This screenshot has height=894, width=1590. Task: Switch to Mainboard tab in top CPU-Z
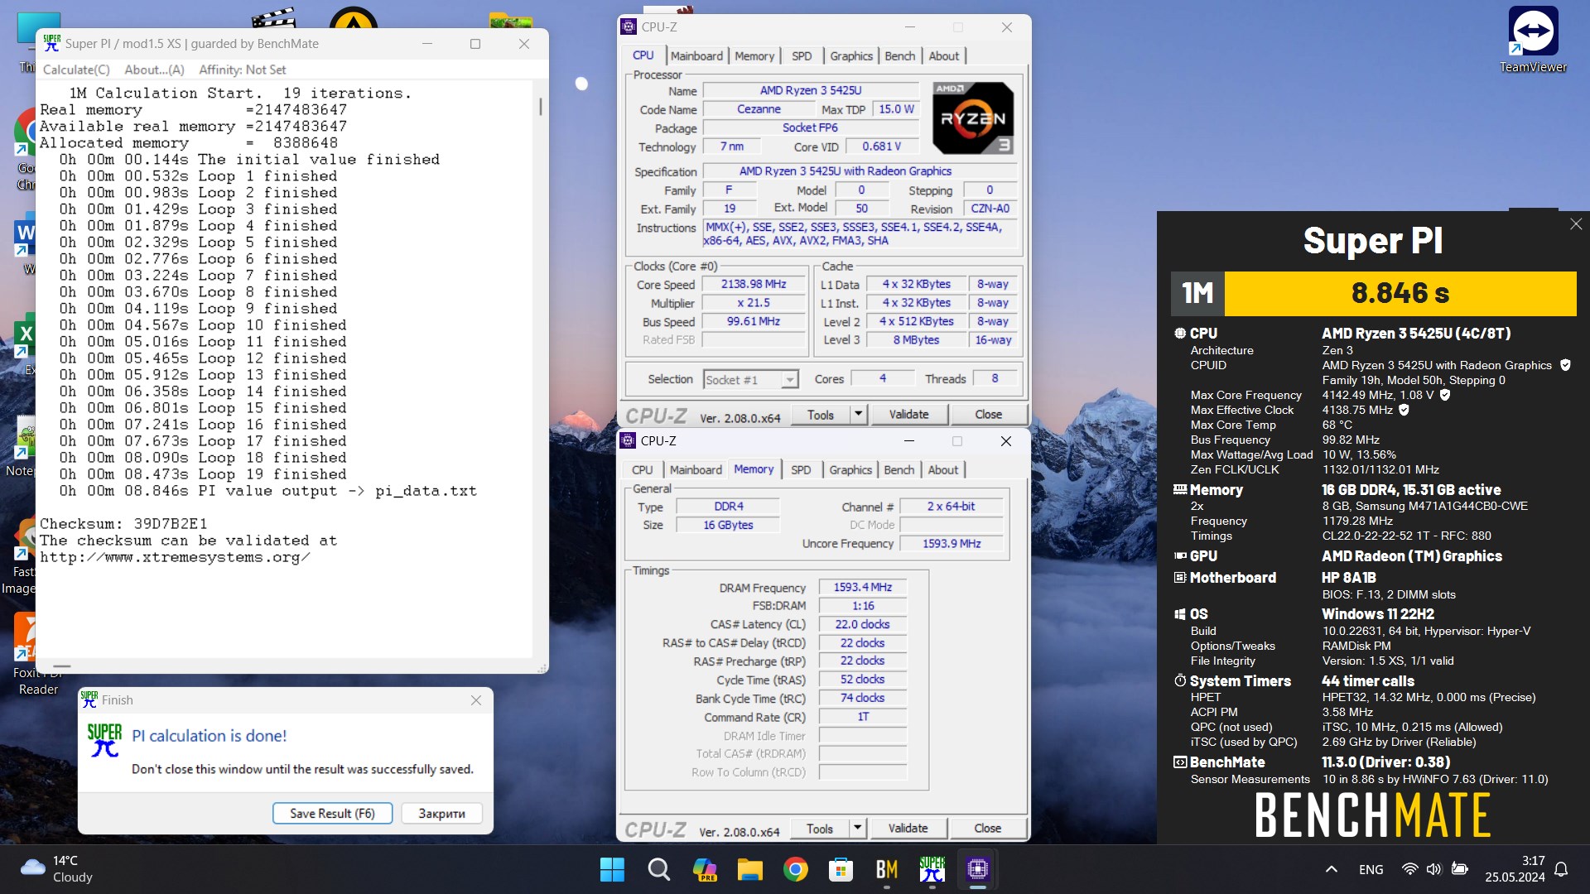coord(696,55)
